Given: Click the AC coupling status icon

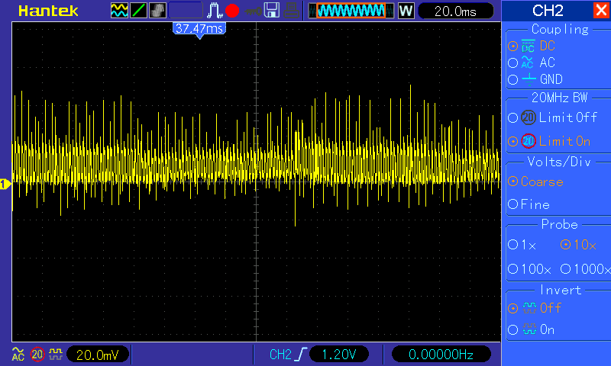Looking at the screenshot, I should pos(18,355).
